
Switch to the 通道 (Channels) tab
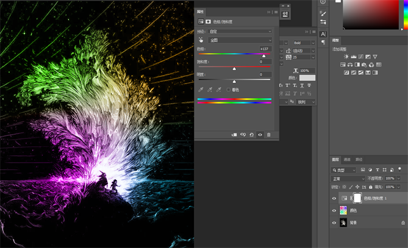(x=347, y=160)
